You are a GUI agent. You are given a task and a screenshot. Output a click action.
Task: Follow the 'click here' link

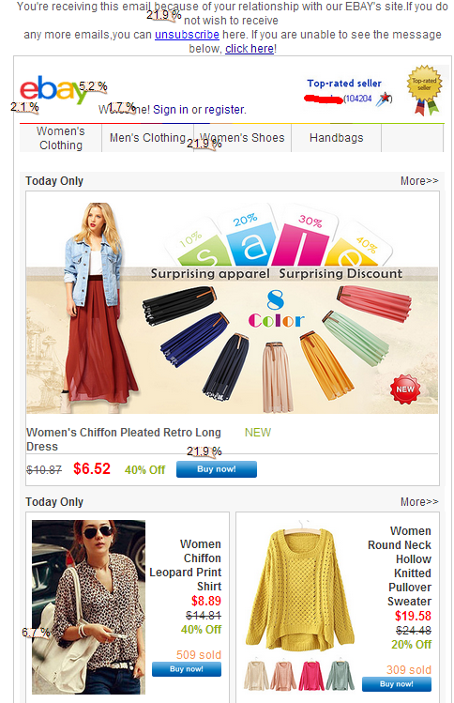(x=250, y=49)
